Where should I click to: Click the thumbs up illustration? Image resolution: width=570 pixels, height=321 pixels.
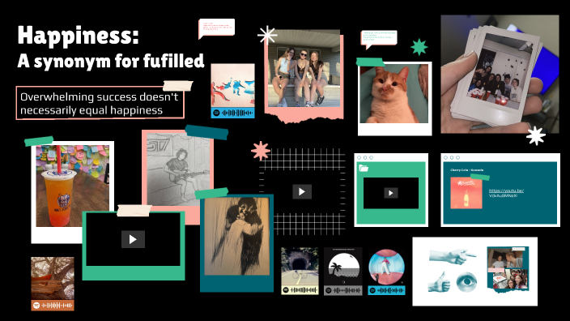click(x=439, y=282)
